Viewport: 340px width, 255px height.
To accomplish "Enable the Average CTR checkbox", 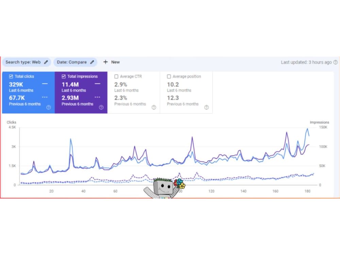I will click(116, 76).
